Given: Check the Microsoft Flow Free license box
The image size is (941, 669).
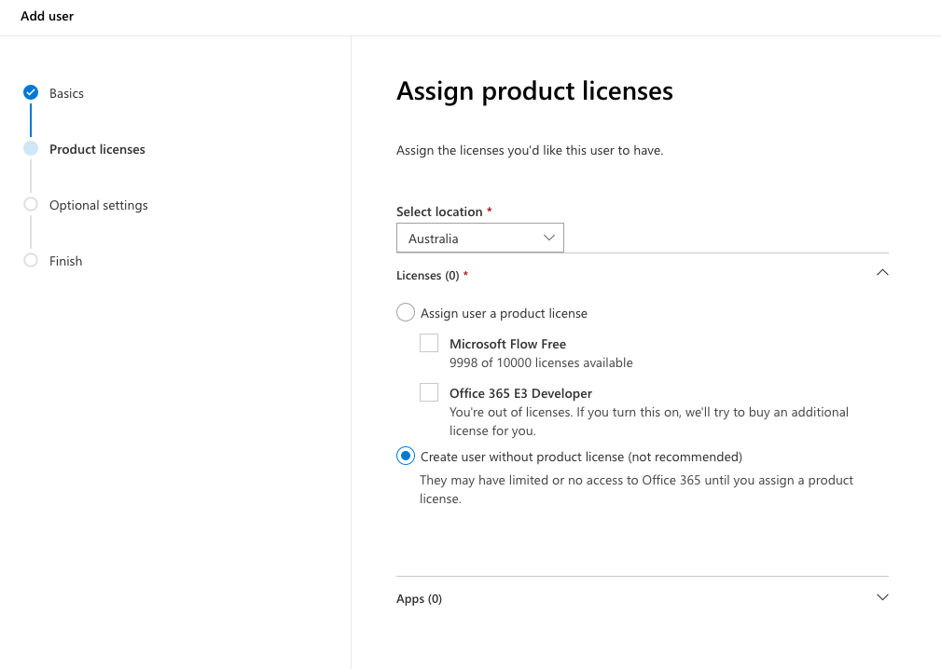Looking at the screenshot, I should pos(429,343).
